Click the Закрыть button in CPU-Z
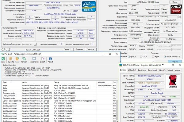The height and width of the screenshot is (122, 184). point(91,49)
